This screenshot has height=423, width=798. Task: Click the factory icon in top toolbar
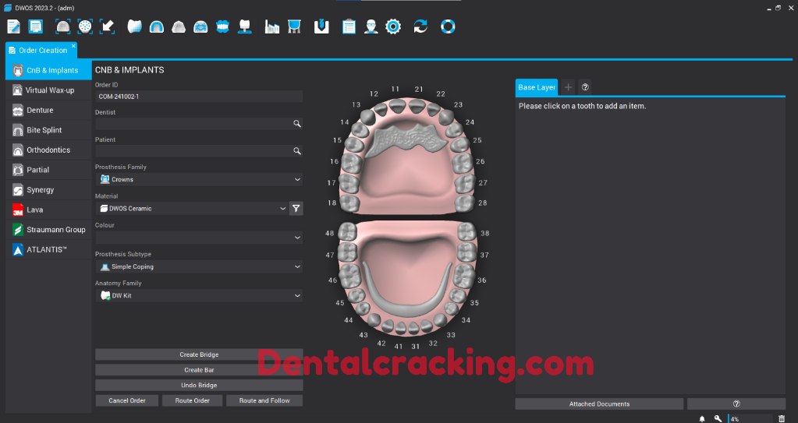[x=272, y=26]
